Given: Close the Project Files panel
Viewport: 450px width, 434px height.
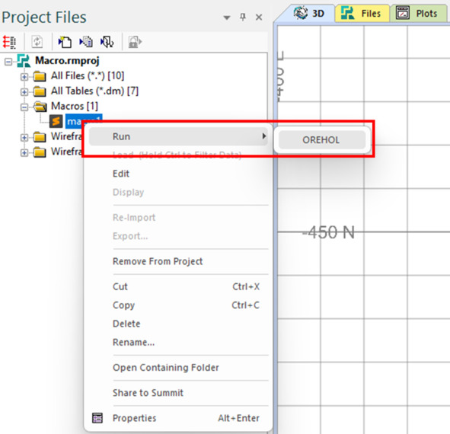Looking at the screenshot, I should (x=259, y=18).
